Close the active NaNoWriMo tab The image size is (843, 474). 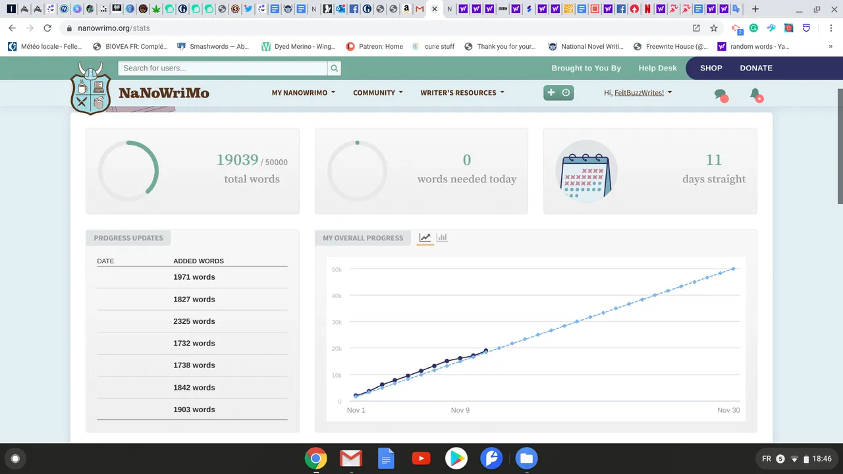(435, 9)
